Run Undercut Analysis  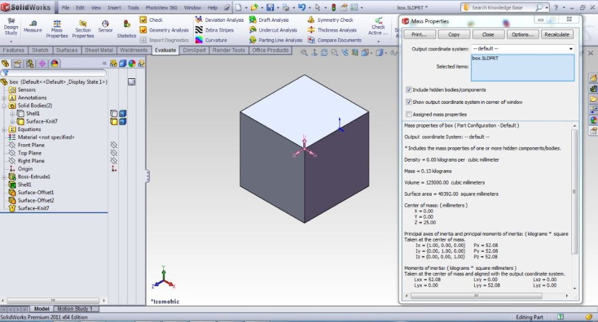273,30
